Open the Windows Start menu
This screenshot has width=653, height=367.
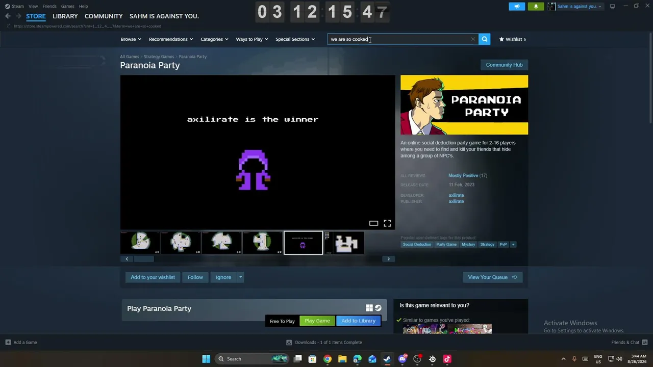click(206, 359)
